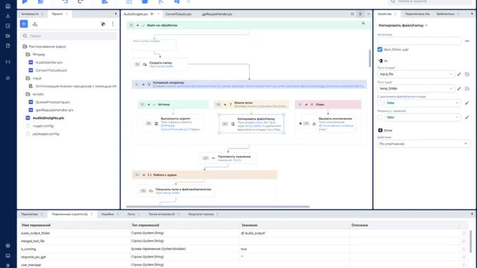Open the По умолчанию error action dropdown

coord(424,144)
